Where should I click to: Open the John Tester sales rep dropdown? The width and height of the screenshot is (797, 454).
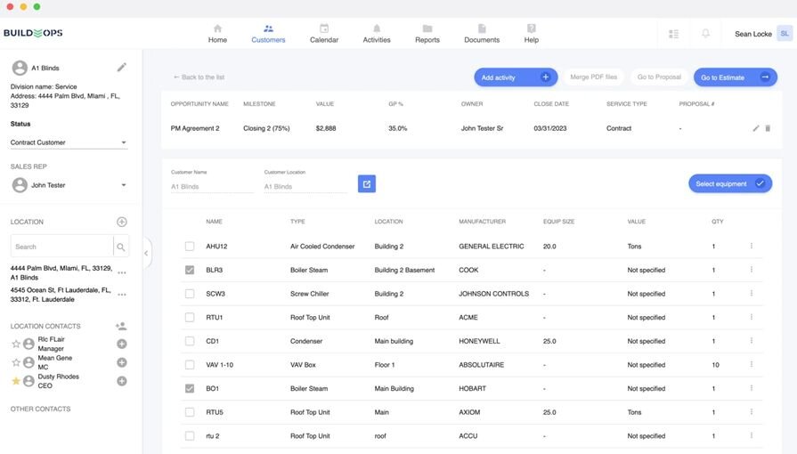69,185
